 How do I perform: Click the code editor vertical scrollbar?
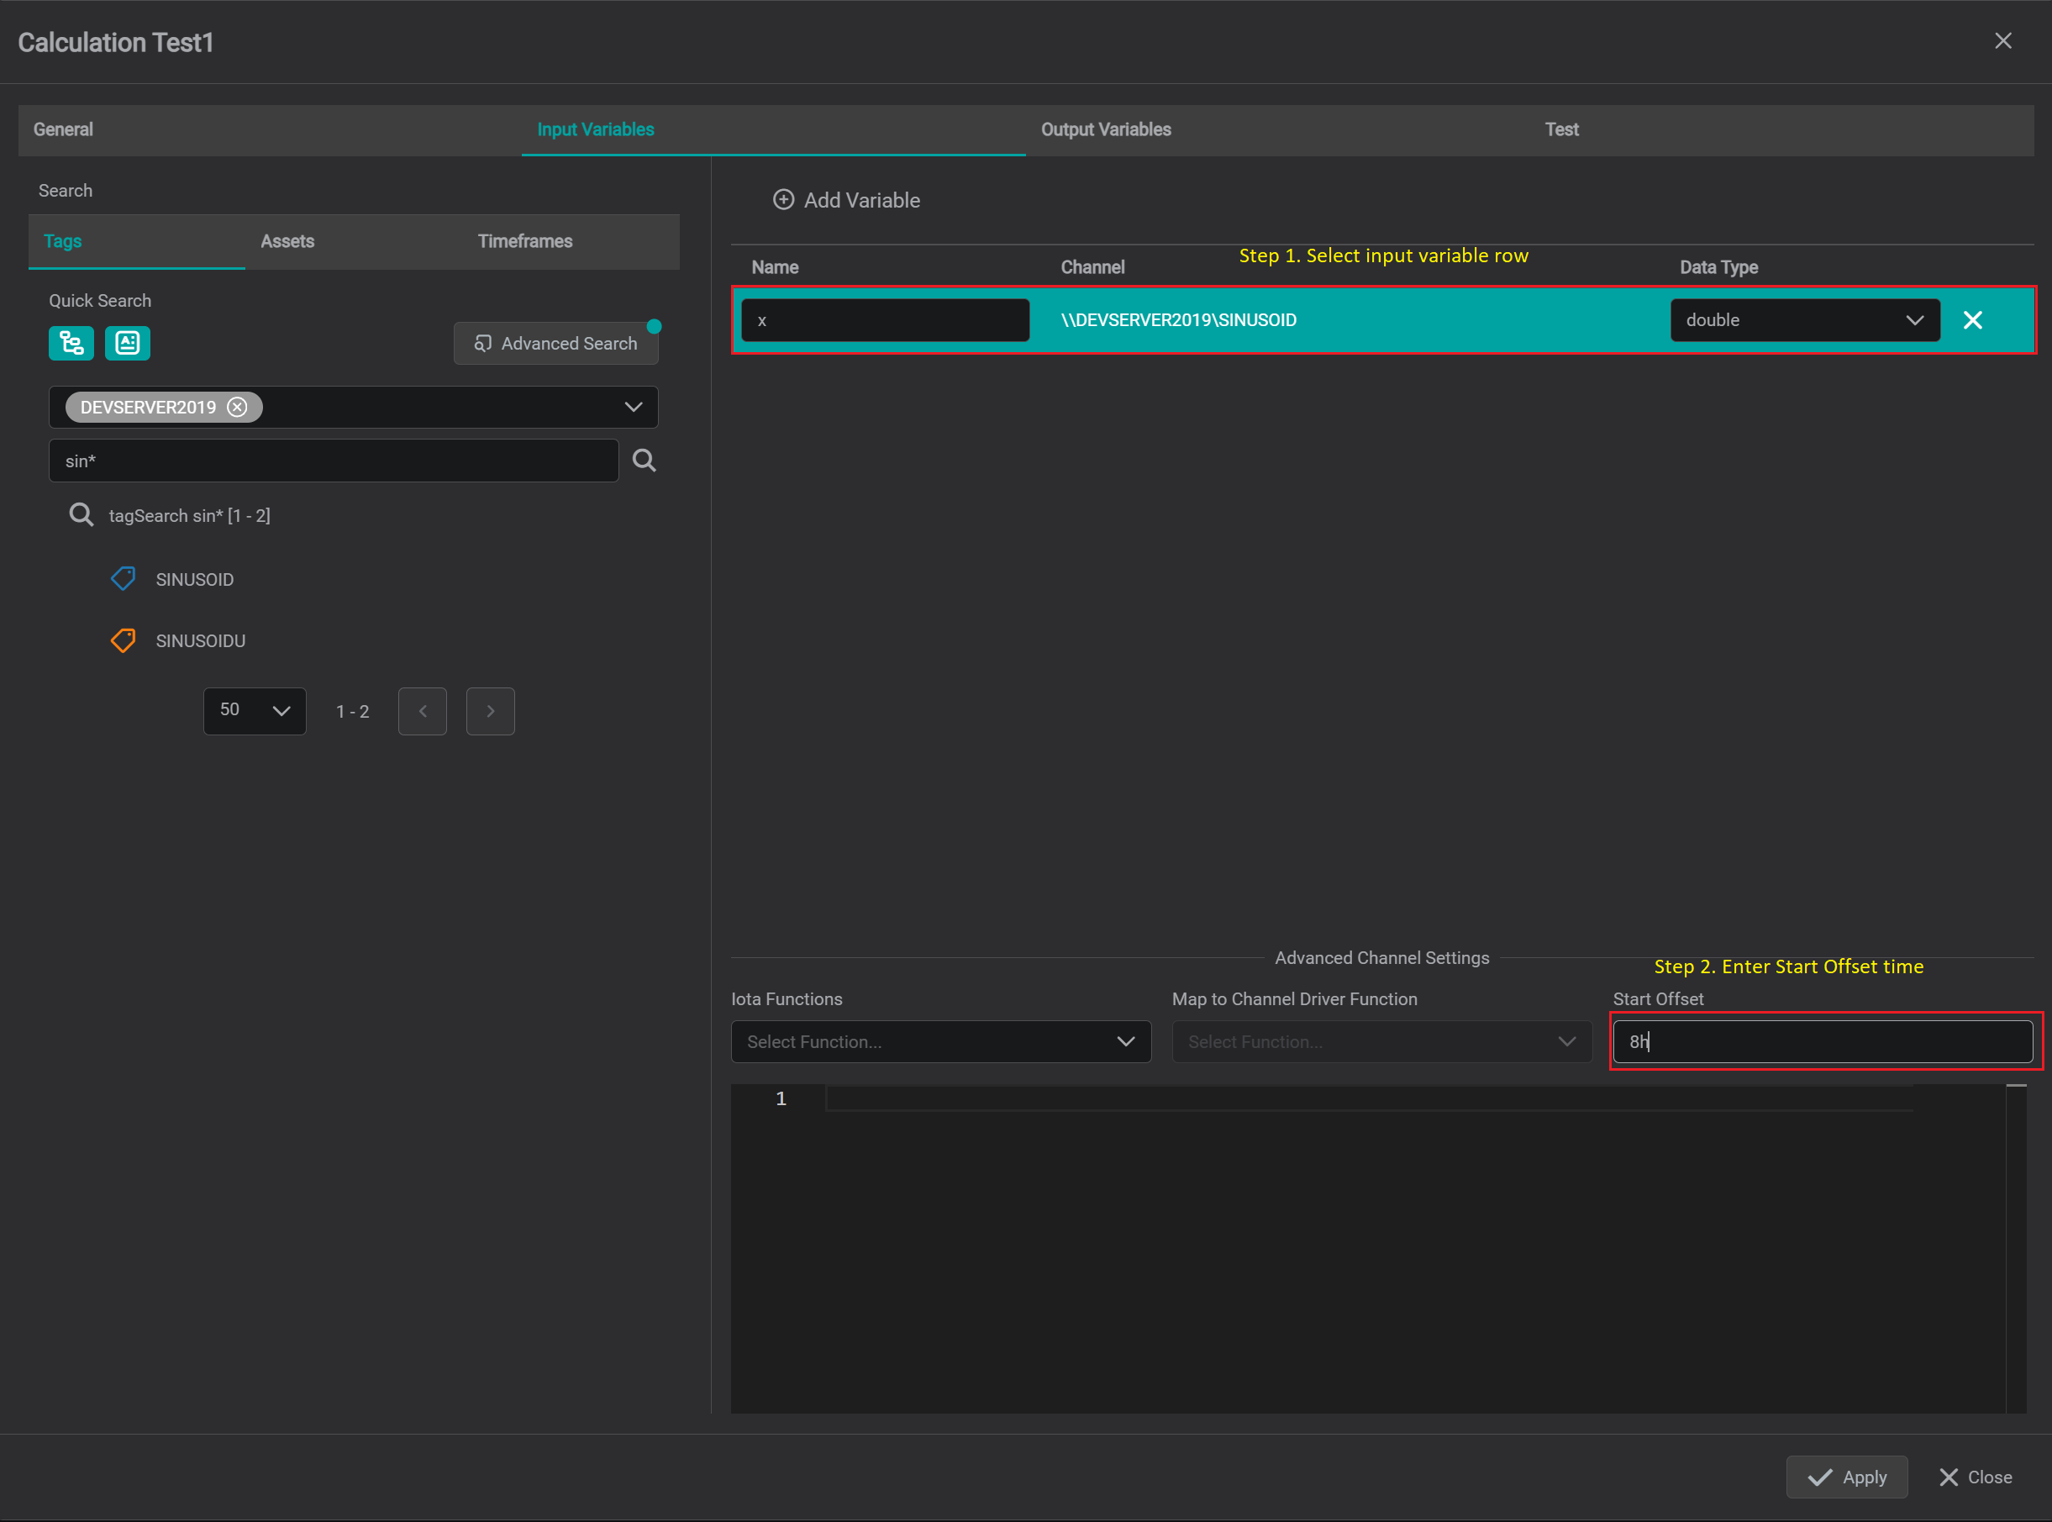2016,1248
